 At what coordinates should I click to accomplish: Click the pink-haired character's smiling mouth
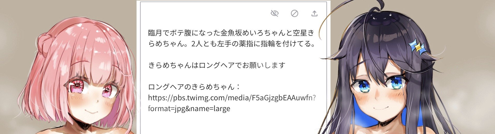pos(91,112)
